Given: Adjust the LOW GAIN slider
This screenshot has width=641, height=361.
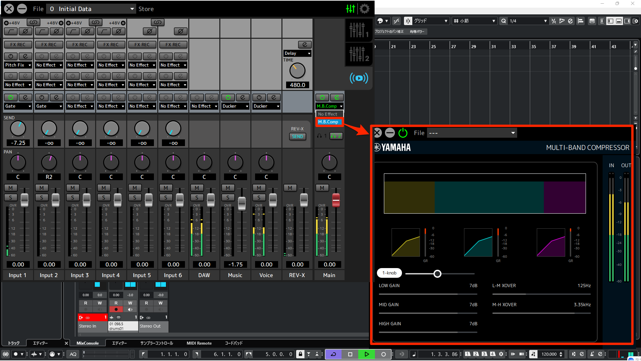Looking at the screenshot, I should (x=428, y=294).
